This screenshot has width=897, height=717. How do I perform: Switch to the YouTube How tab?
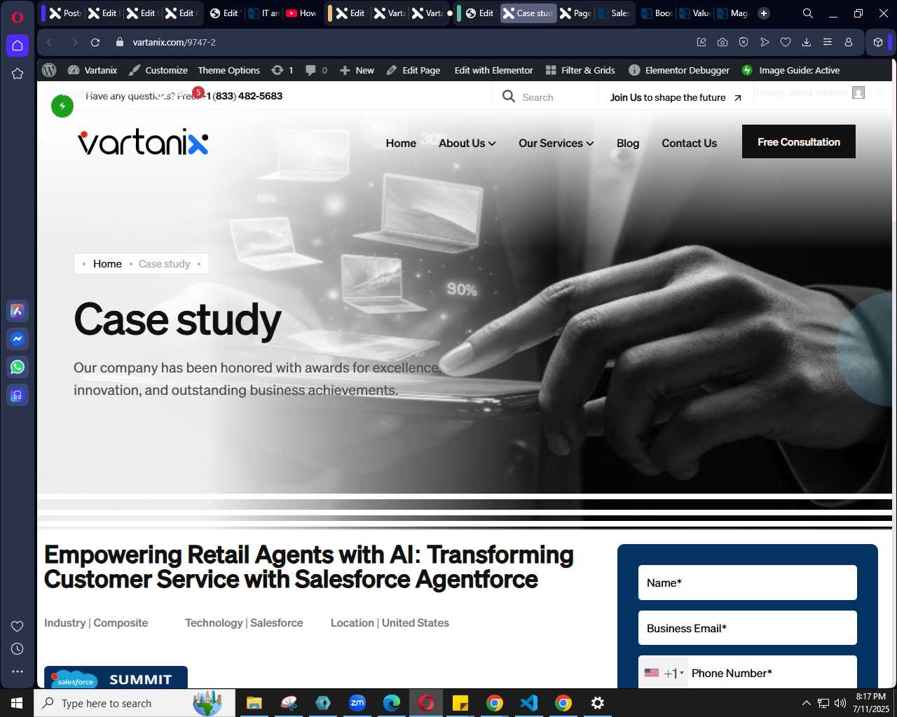coord(301,13)
